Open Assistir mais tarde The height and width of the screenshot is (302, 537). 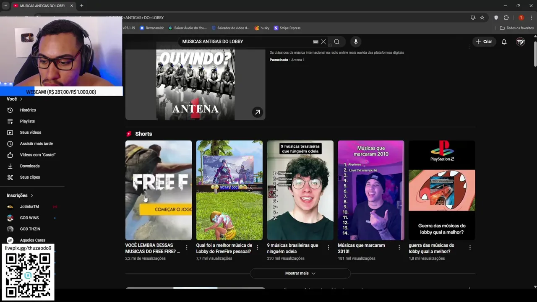pyautogui.click(x=36, y=143)
